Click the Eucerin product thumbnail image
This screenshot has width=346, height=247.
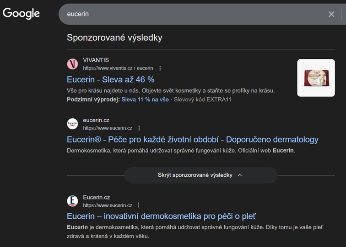click(316, 78)
